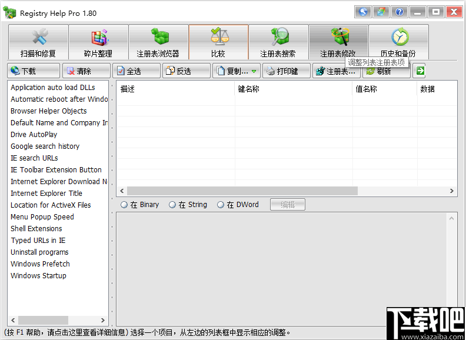This screenshot has height=340, width=466.
Task: Click the key icon in title bar
Action: 363,12
